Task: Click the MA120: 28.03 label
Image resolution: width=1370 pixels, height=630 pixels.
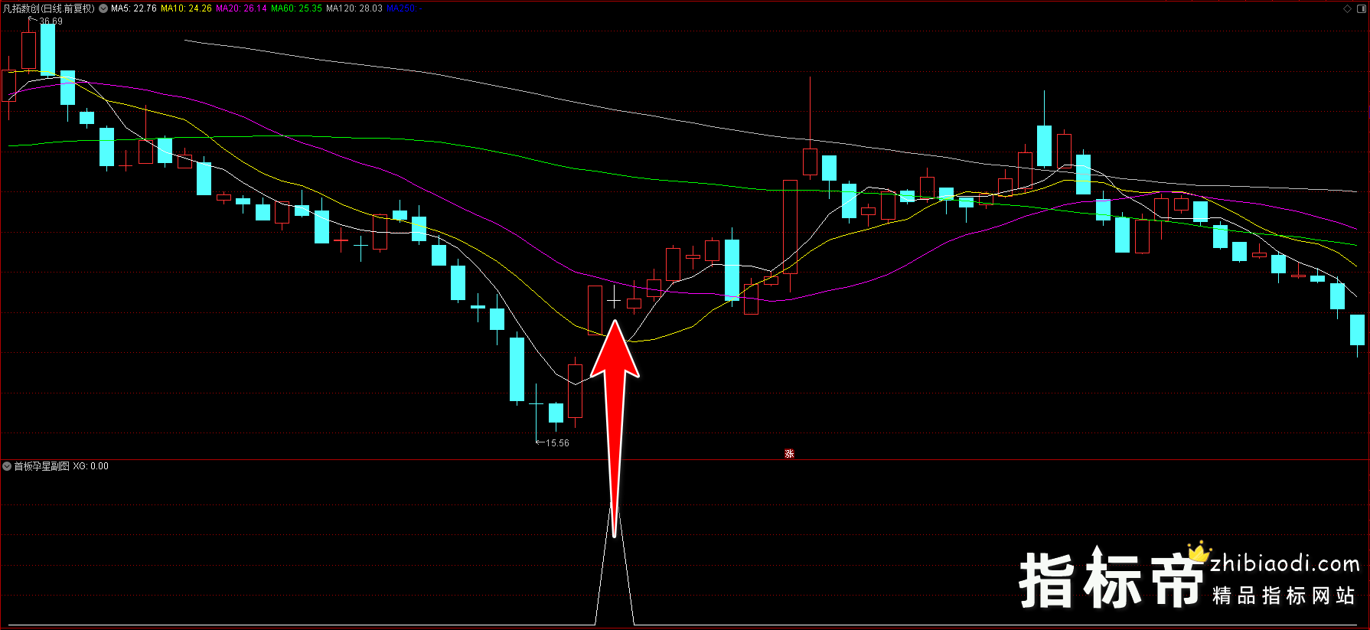Action: click(354, 8)
